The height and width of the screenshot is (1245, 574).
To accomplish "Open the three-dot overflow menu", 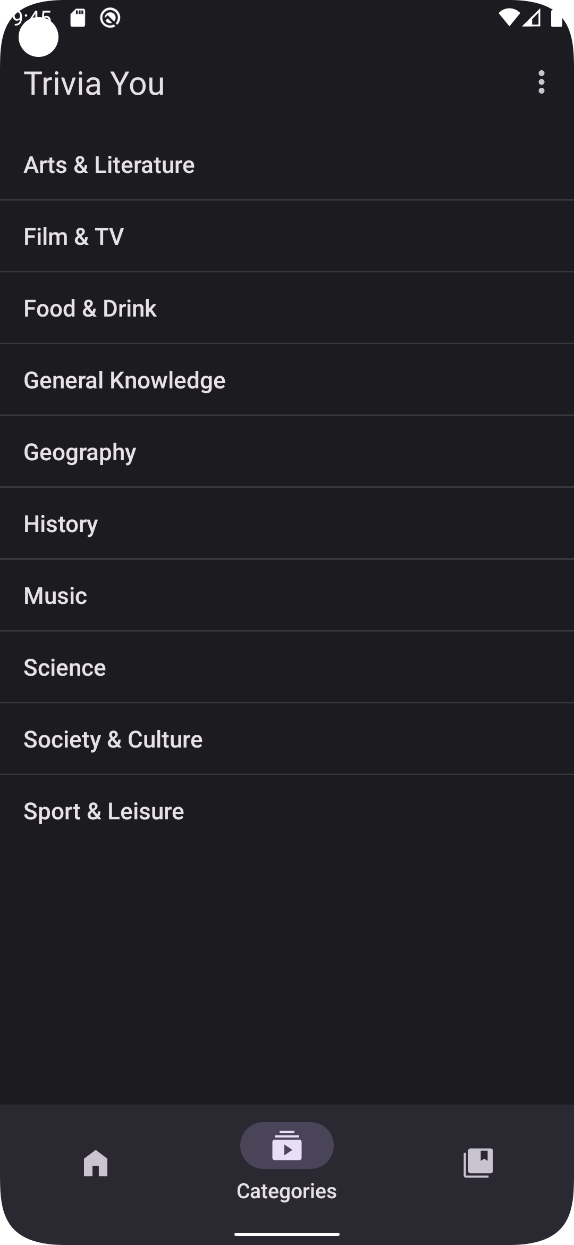I will [541, 82].
